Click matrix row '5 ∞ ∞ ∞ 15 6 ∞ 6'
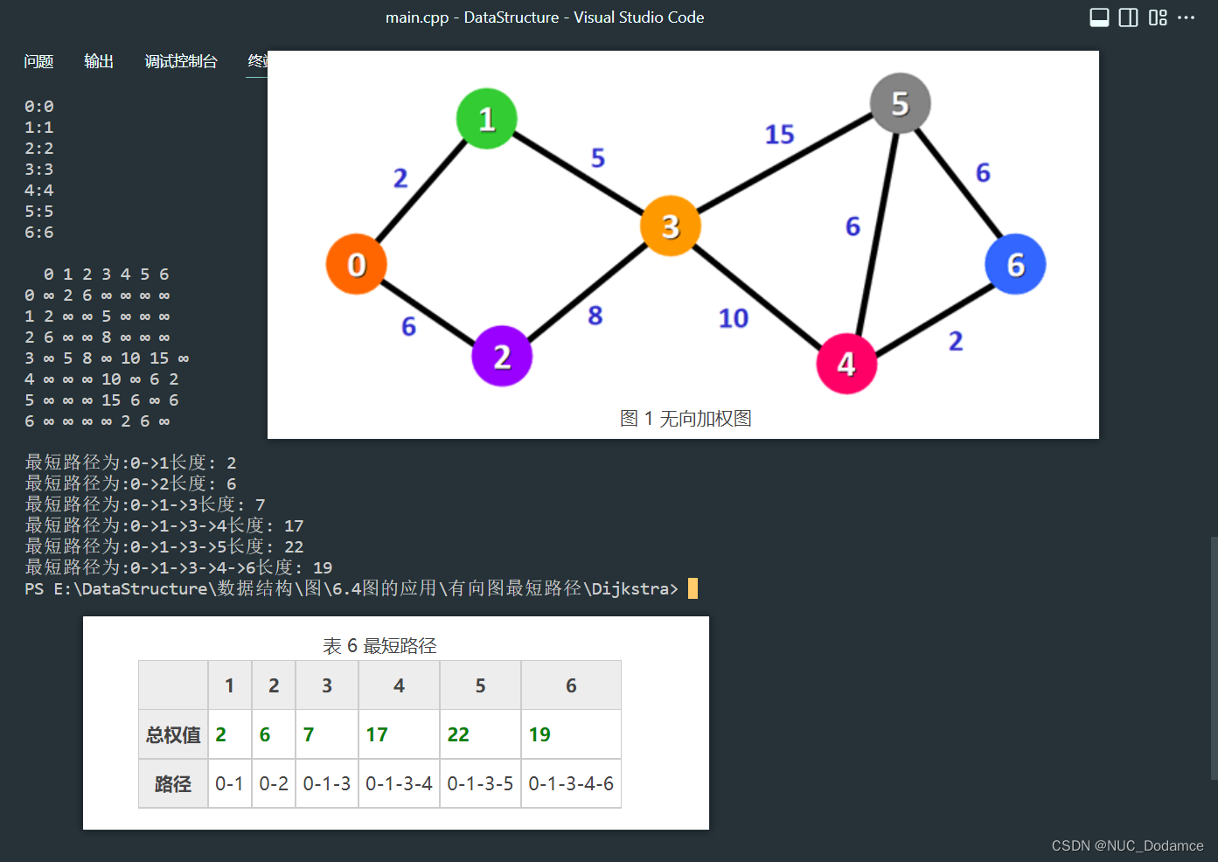Screen dimensions: 1218x862 click(101, 400)
